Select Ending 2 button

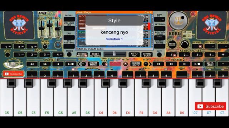(x=210, y=75)
